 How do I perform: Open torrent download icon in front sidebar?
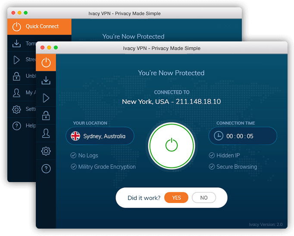pos(46,80)
